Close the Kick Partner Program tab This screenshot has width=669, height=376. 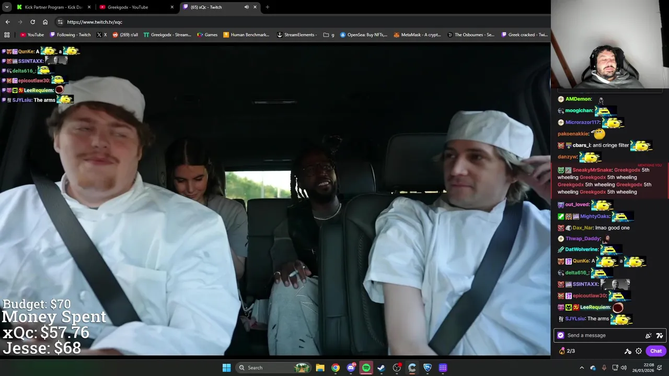coord(89,7)
